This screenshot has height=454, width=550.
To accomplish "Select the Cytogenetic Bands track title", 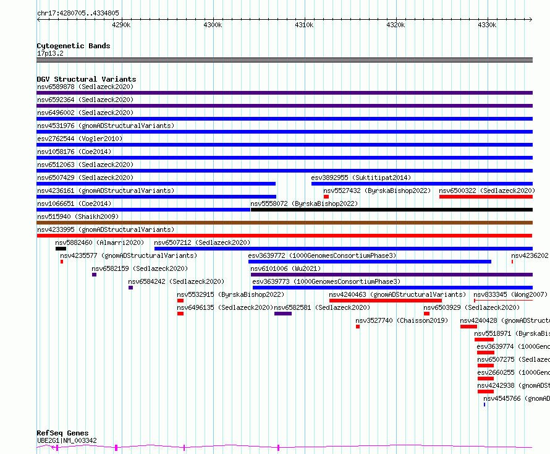I will pos(74,46).
